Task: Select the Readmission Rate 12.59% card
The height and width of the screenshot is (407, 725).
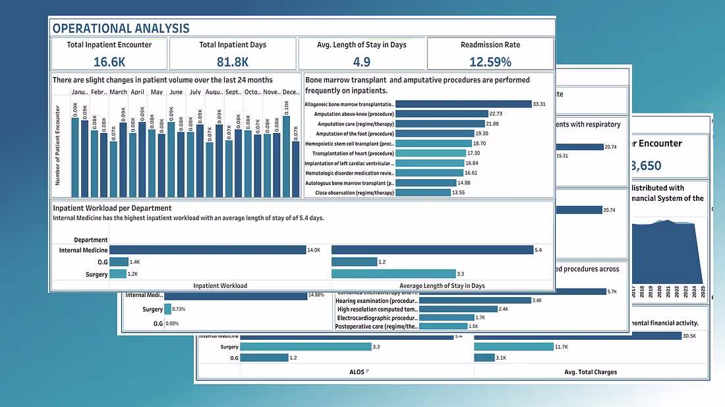Action: (490, 54)
